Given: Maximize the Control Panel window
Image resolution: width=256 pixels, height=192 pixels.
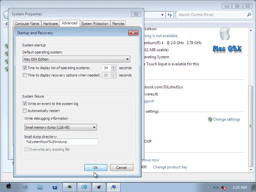Looking at the screenshot, I should (x=237, y=6).
